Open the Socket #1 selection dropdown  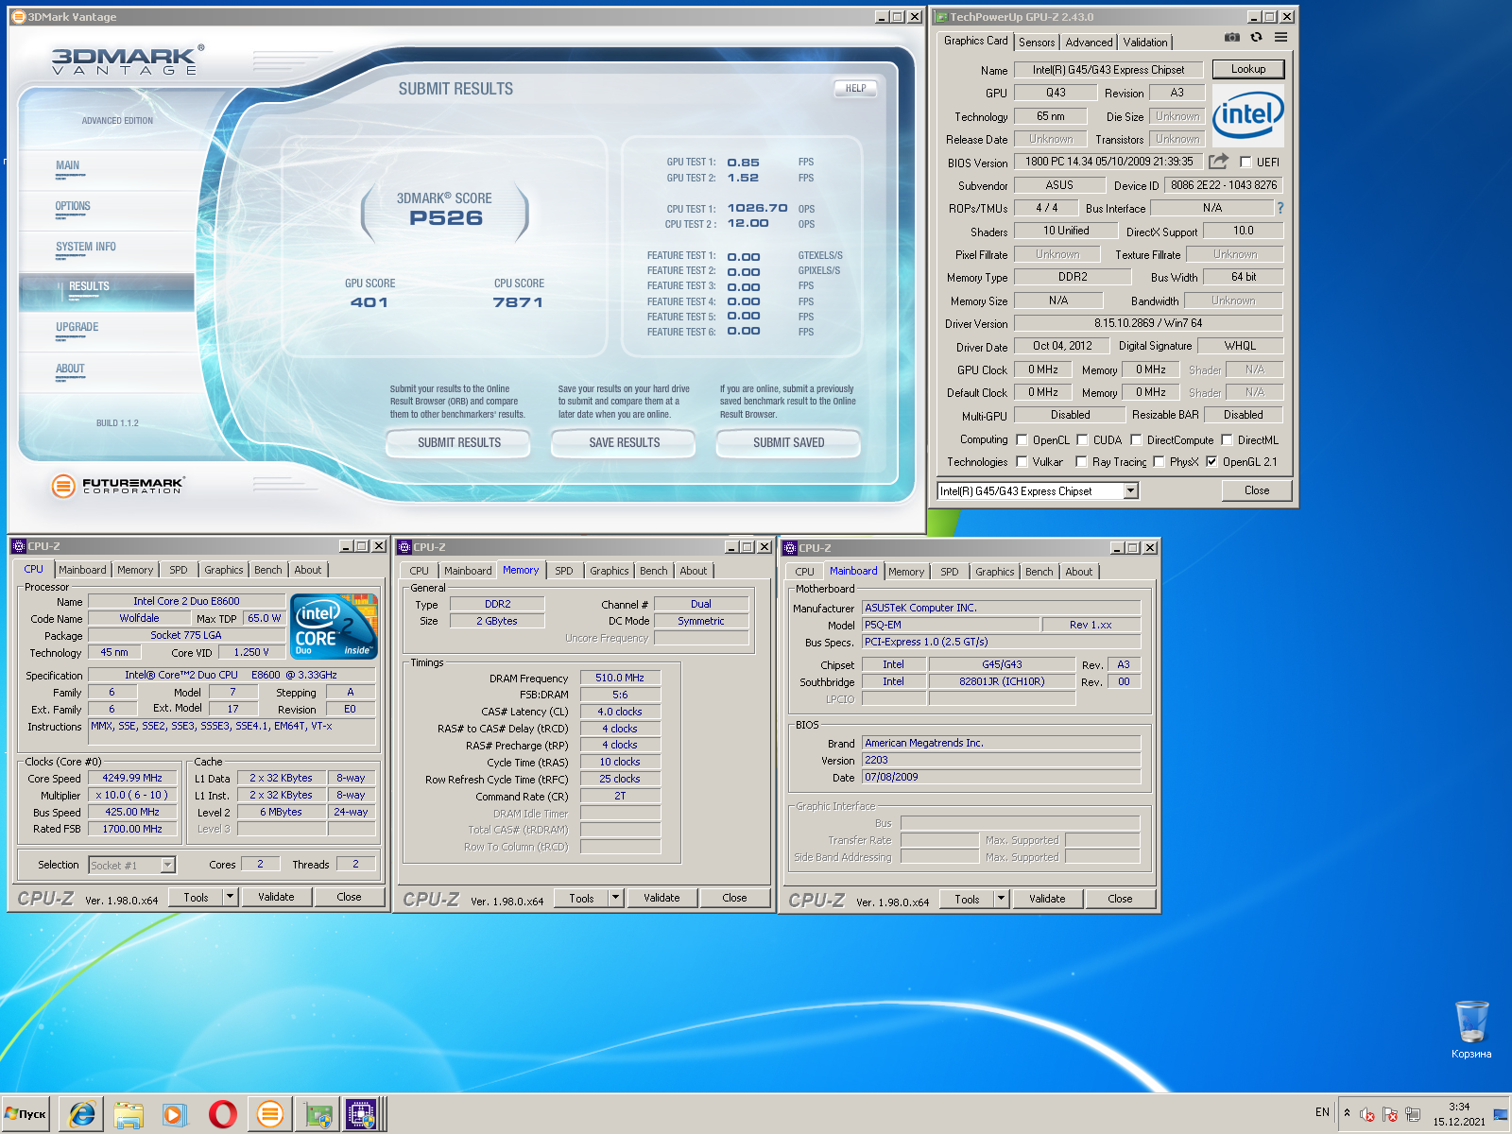coord(167,865)
